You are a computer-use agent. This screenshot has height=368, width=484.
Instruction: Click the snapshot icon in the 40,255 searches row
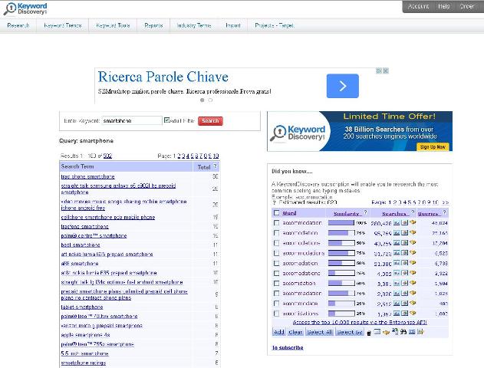405,243
